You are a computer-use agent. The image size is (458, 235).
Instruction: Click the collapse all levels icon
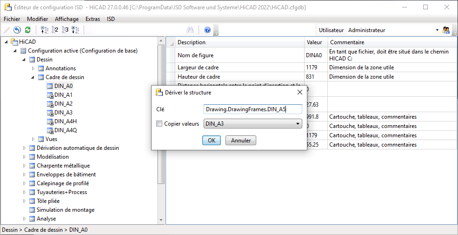[x=44, y=30]
